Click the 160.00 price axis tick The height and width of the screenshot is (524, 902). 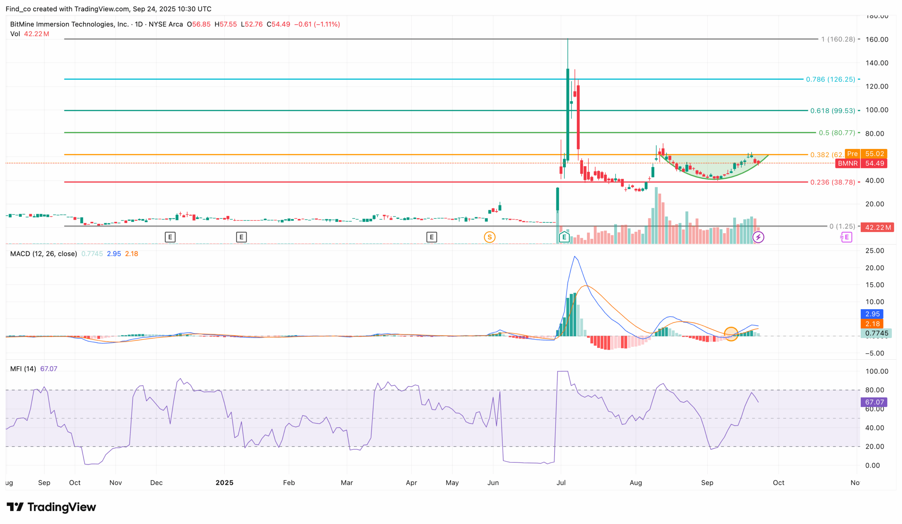tap(877, 39)
